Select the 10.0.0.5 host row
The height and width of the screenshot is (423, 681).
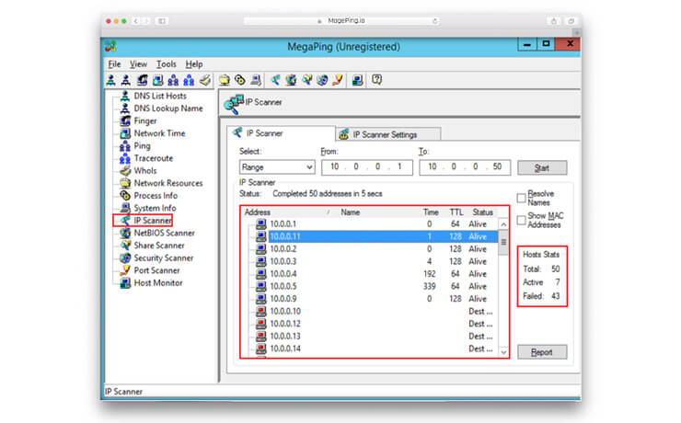[x=375, y=286]
